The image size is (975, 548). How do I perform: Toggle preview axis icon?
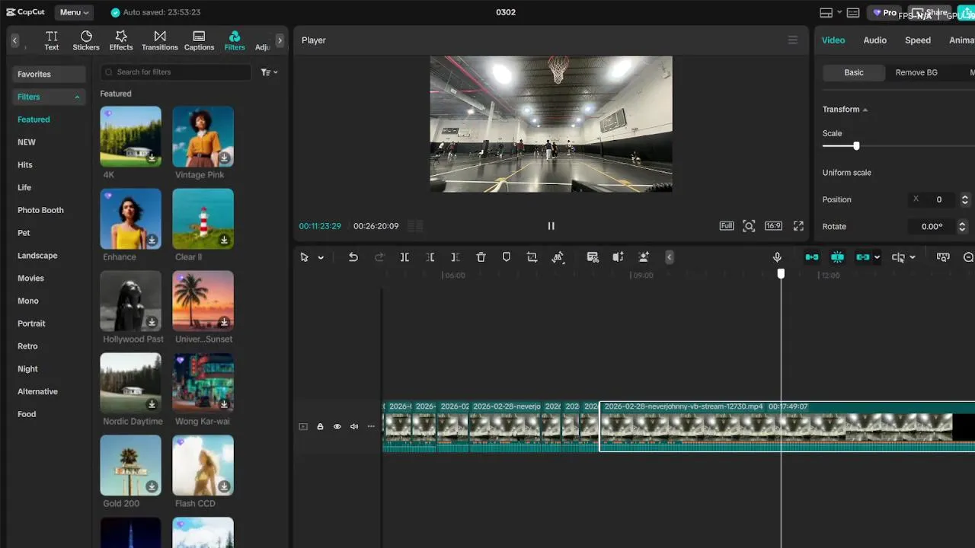click(898, 257)
